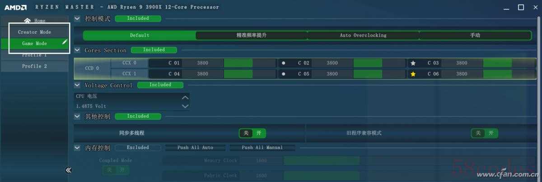The width and height of the screenshot is (542, 182).
Task: Click the C 05 3800 frequency value
Action: click(332, 74)
